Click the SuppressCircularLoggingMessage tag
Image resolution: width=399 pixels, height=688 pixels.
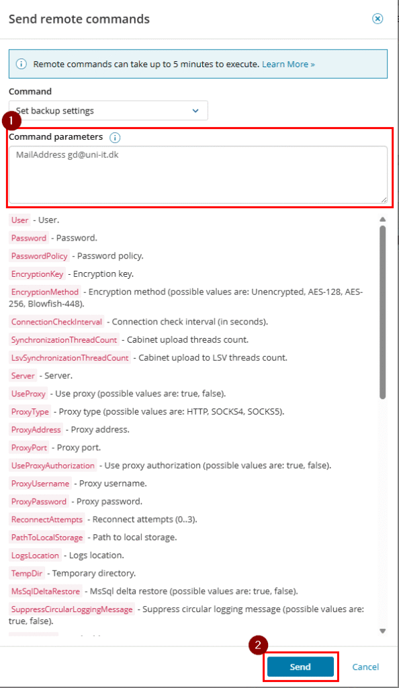coord(72,609)
